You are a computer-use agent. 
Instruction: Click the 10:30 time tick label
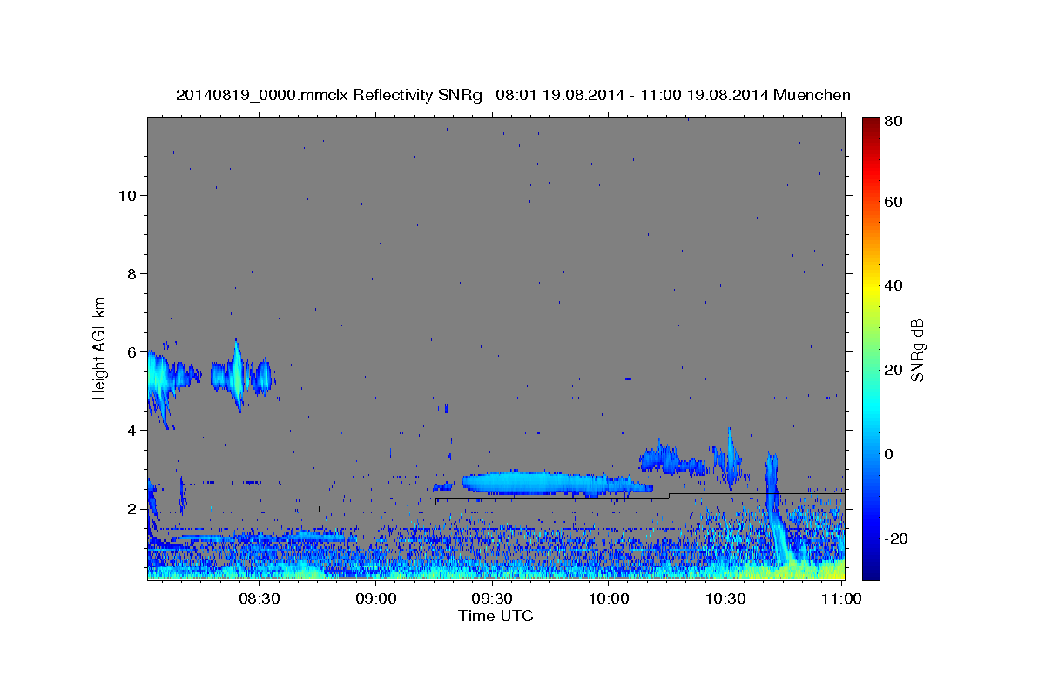[x=725, y=599]
